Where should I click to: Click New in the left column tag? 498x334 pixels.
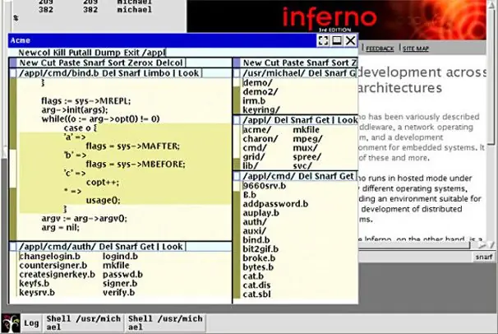[29, 63]
